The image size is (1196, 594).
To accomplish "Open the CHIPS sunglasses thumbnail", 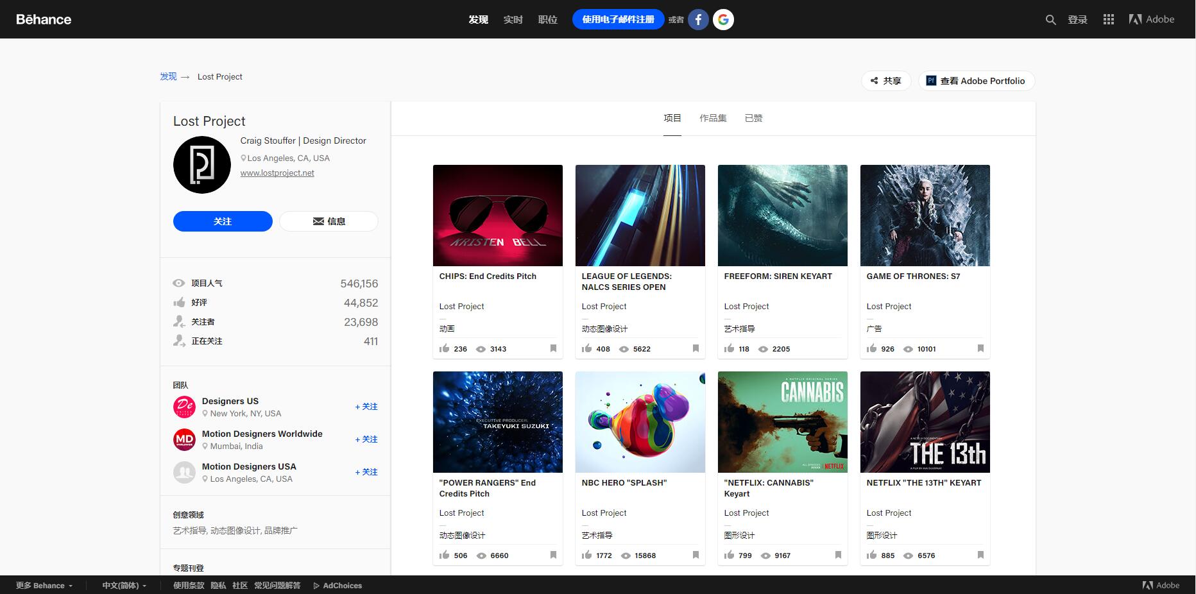I will (498, 216).
